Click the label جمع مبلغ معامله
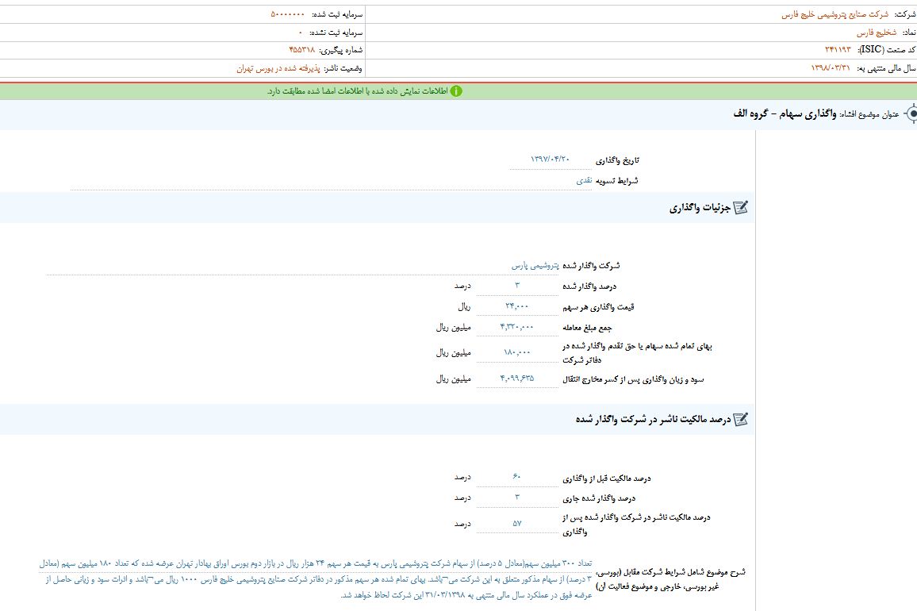The width and height of the screenshot is (917, 611). [x=587, y=328]
